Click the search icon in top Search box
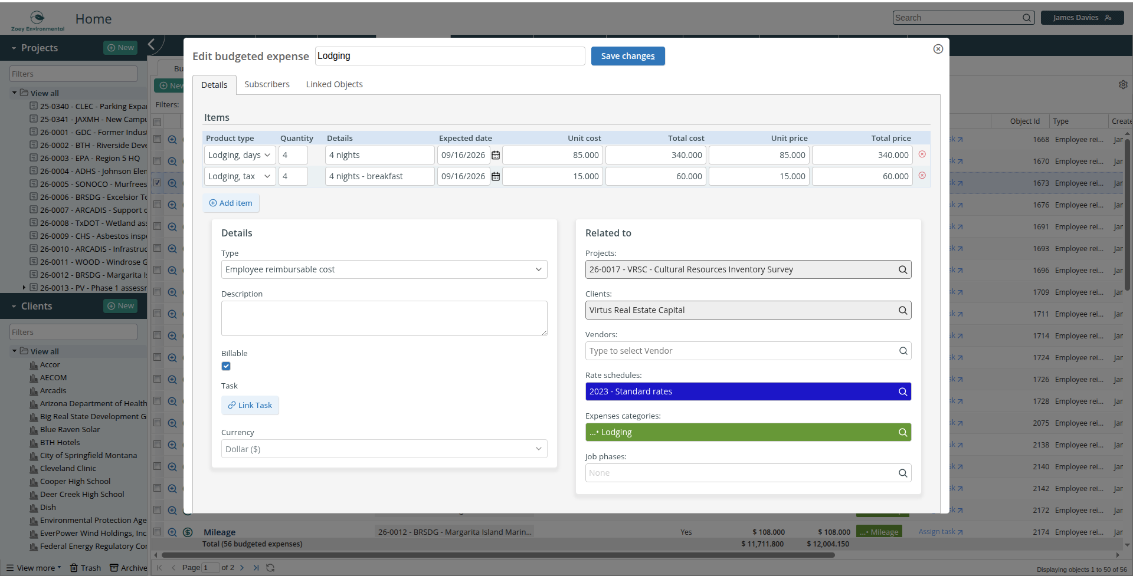Viewport: 1133px width, 576px height. click(1027, 18)
